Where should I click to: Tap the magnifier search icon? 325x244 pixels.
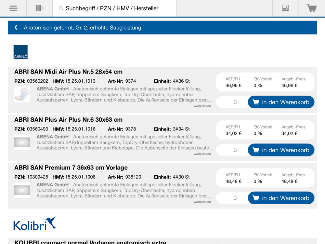(61, 8)
